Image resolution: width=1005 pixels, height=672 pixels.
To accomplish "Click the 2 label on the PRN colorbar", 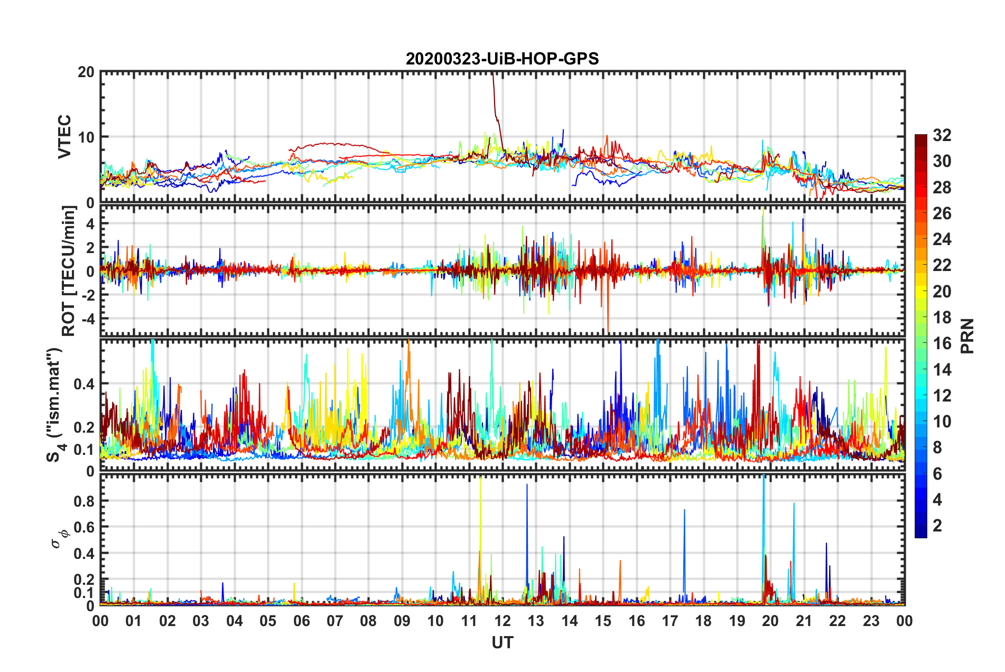I will 937,526.
